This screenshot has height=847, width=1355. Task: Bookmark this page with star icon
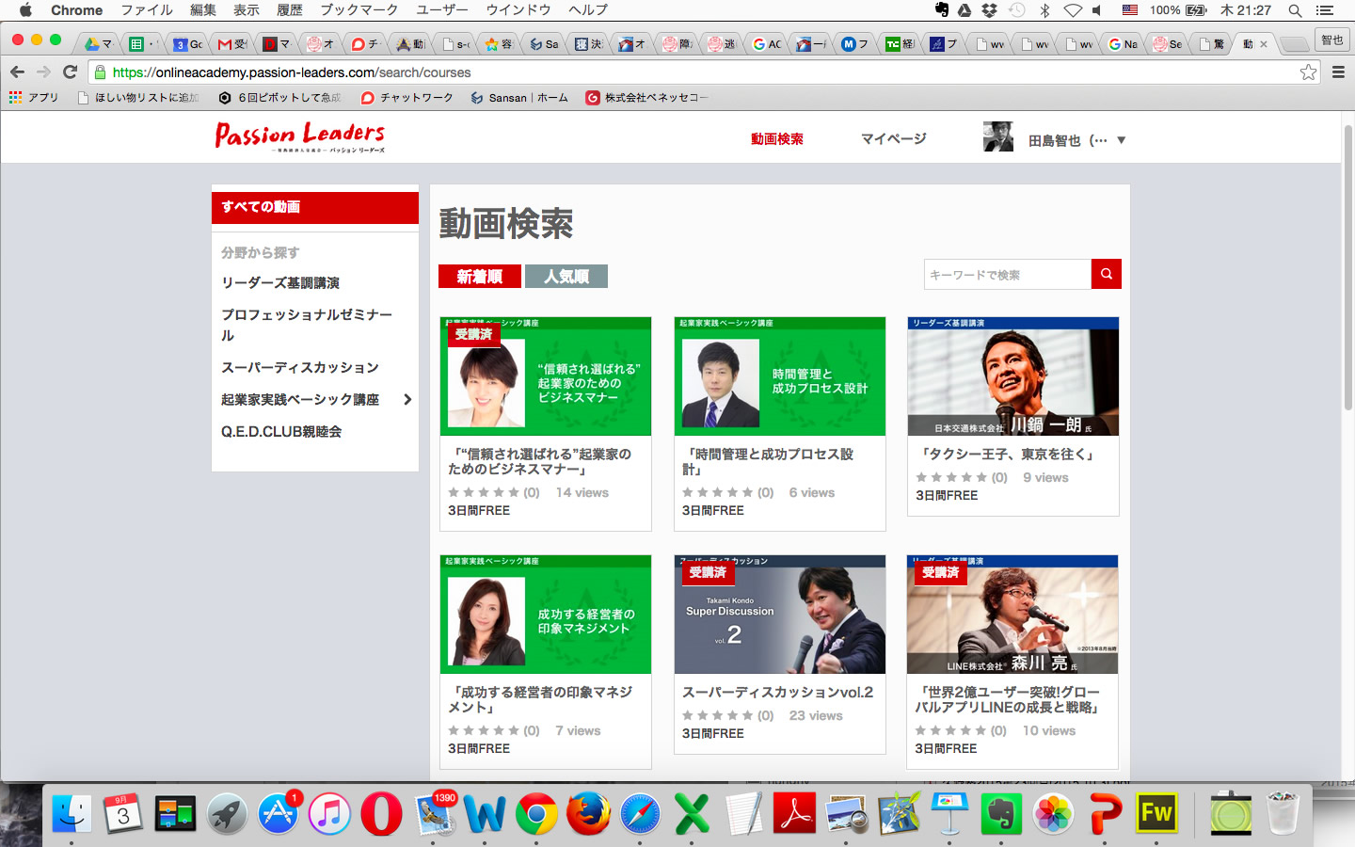coord(1308,72)
